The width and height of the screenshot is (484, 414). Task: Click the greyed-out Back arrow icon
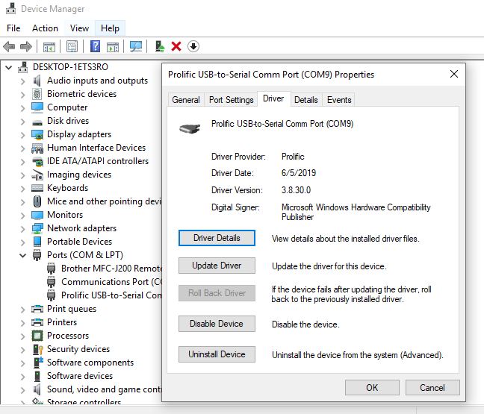[10, 46]
